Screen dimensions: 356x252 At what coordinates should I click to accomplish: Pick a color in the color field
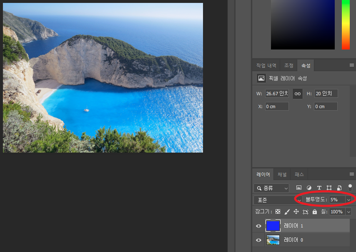[x=303, y=25]
